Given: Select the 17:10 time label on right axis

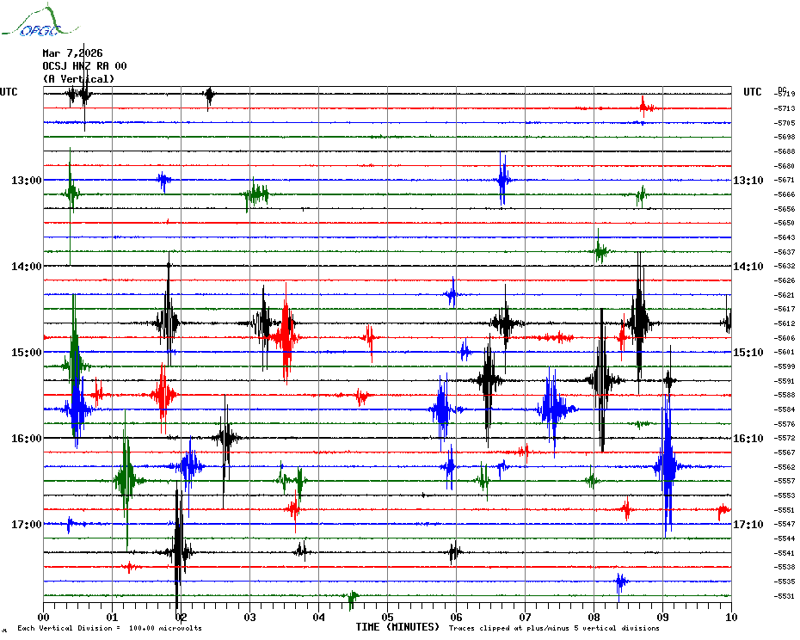Looking at the screenshot, I should coord(748,525).
